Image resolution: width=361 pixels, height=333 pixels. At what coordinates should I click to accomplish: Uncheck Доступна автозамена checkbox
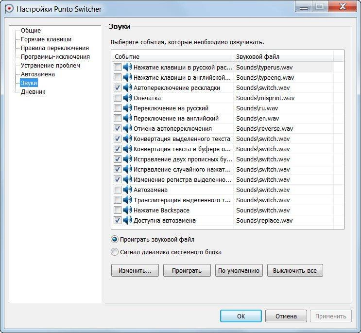[118, 220]
